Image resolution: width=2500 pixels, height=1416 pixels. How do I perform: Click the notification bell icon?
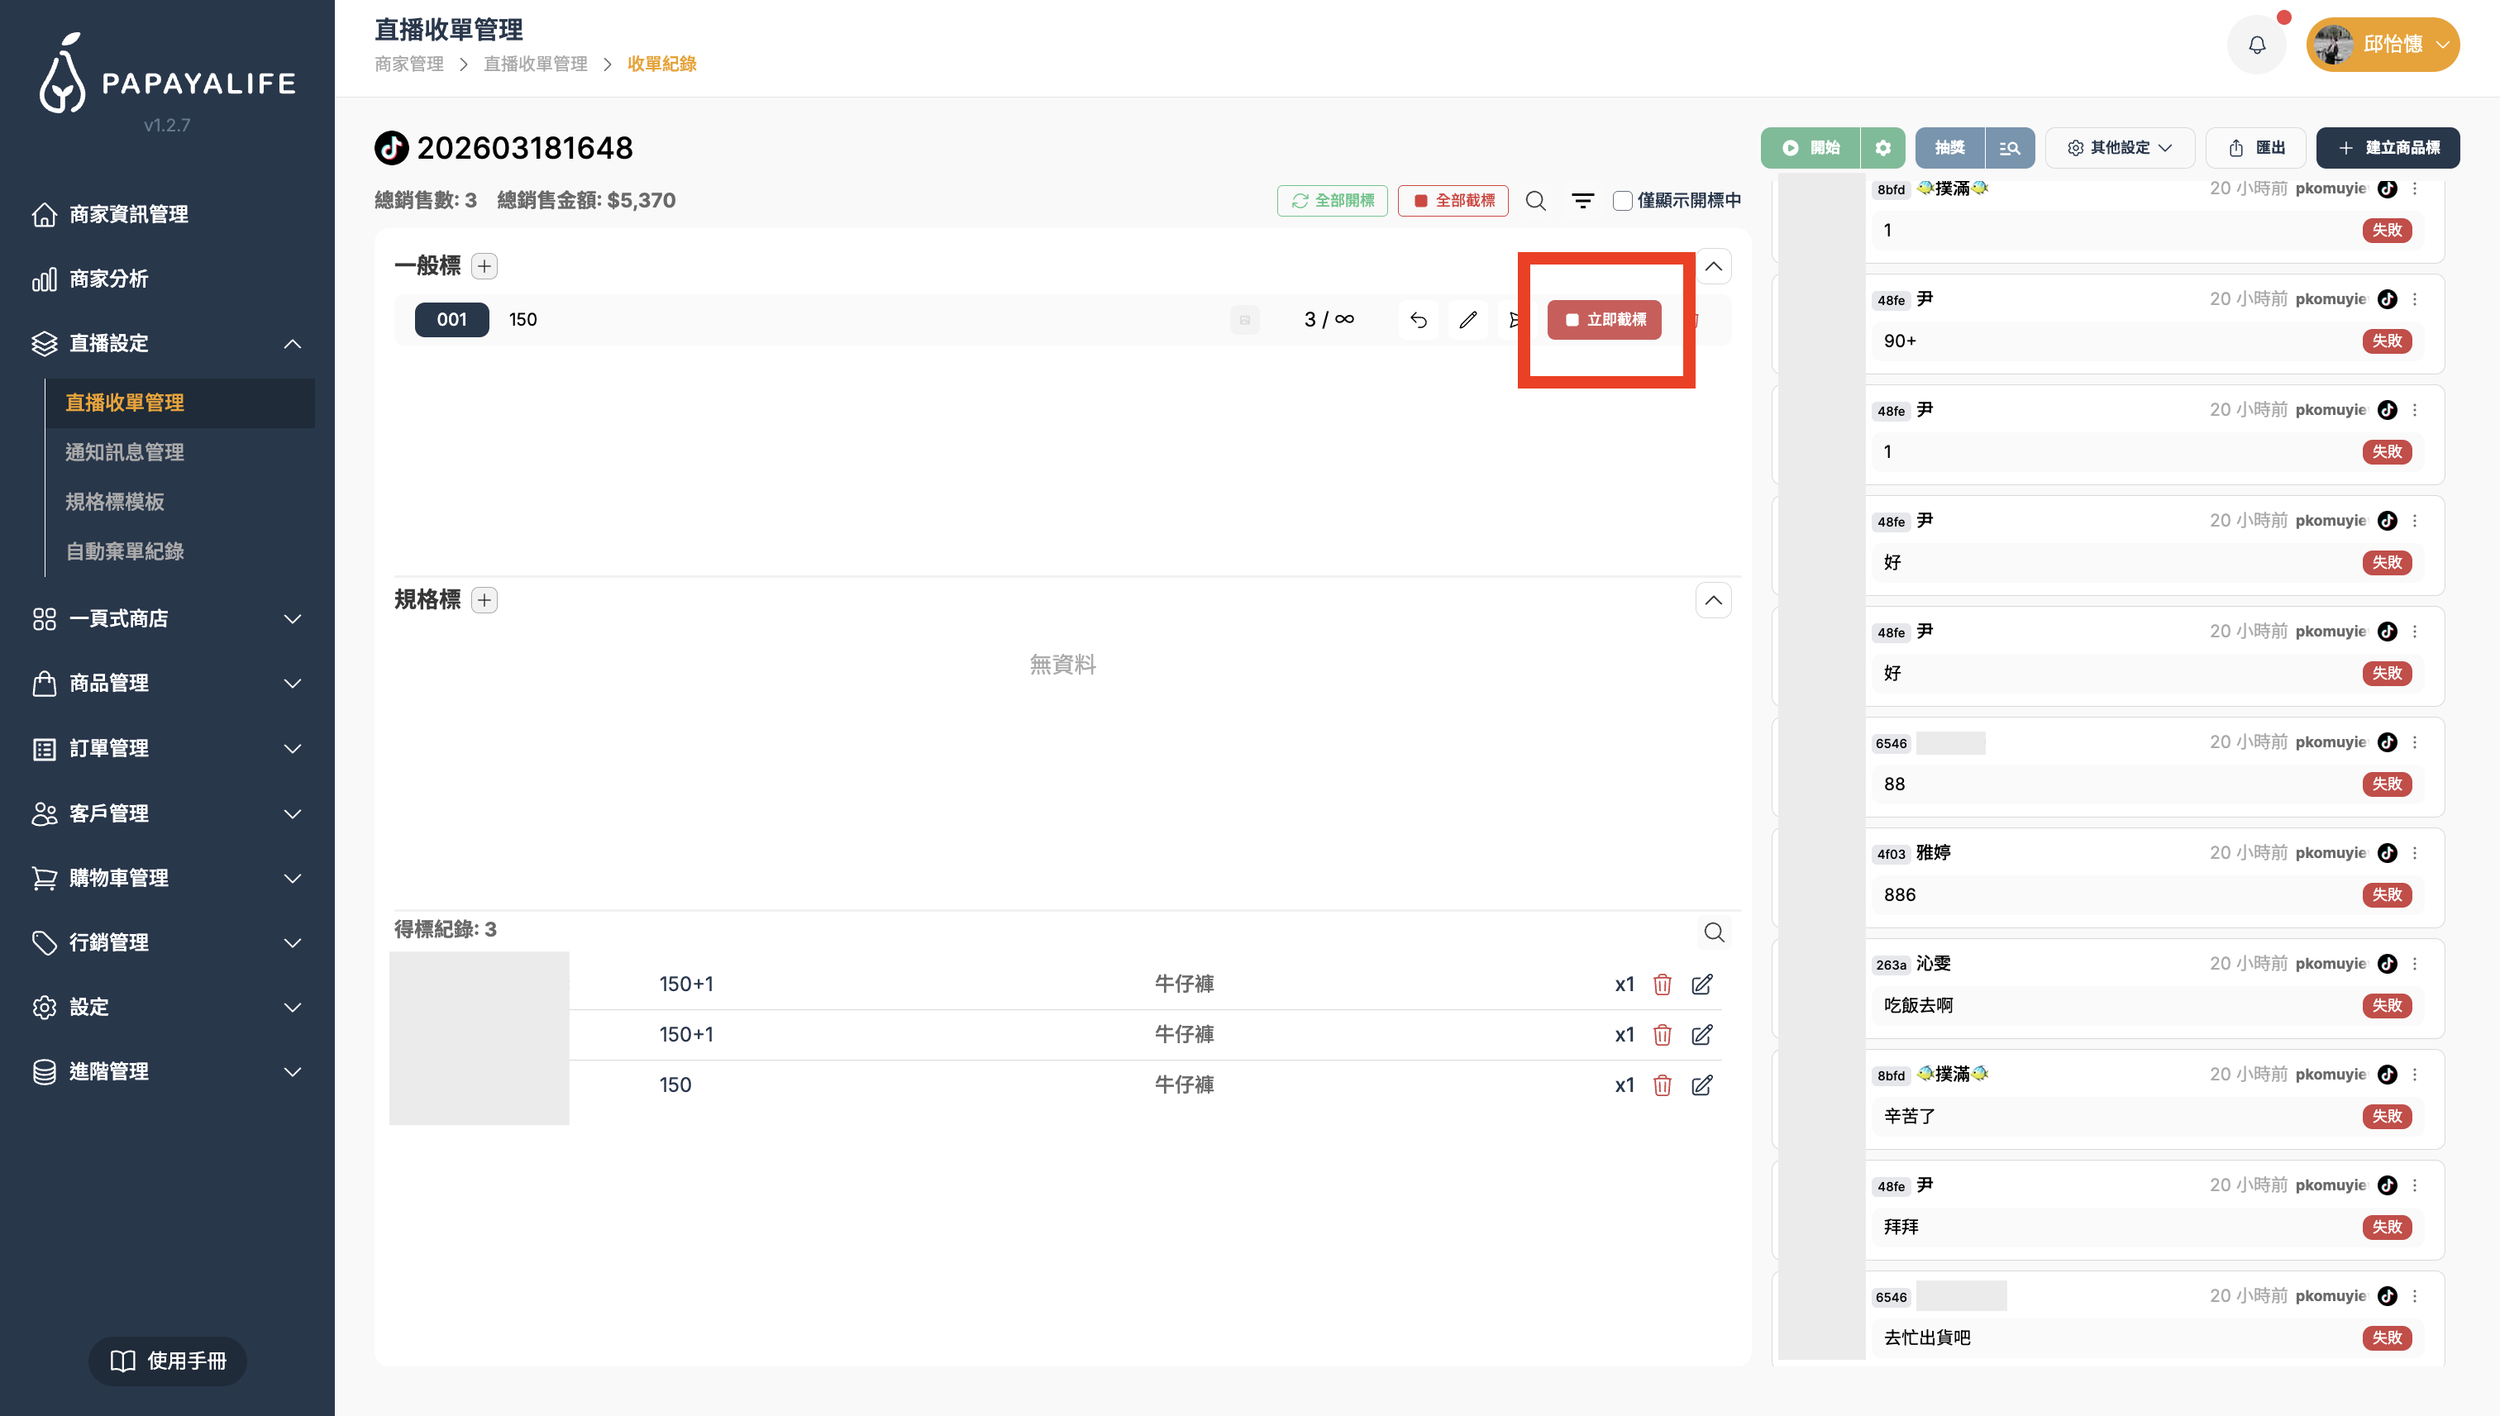[2257, 45]
